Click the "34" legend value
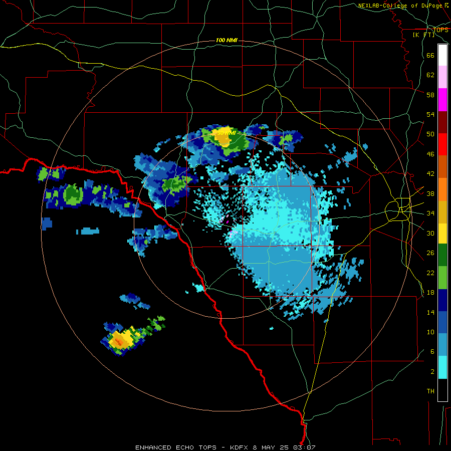 (430, 213)
